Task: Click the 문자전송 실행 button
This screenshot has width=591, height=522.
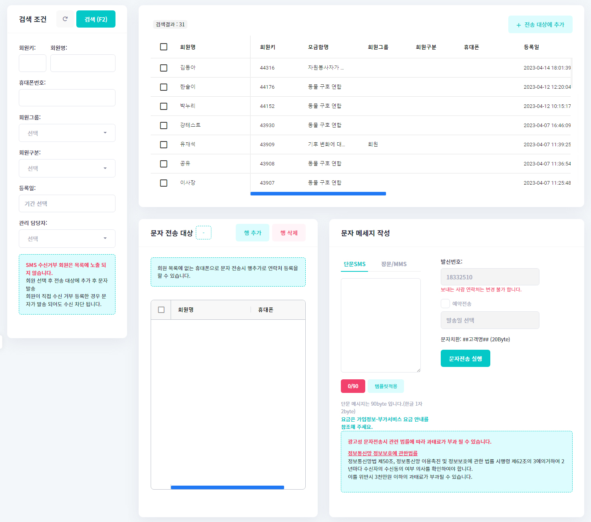Action: (x=465, y=359)
